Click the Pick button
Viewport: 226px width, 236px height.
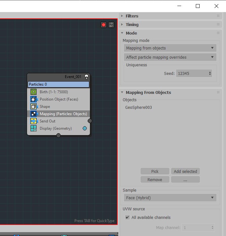click(155, 171)
